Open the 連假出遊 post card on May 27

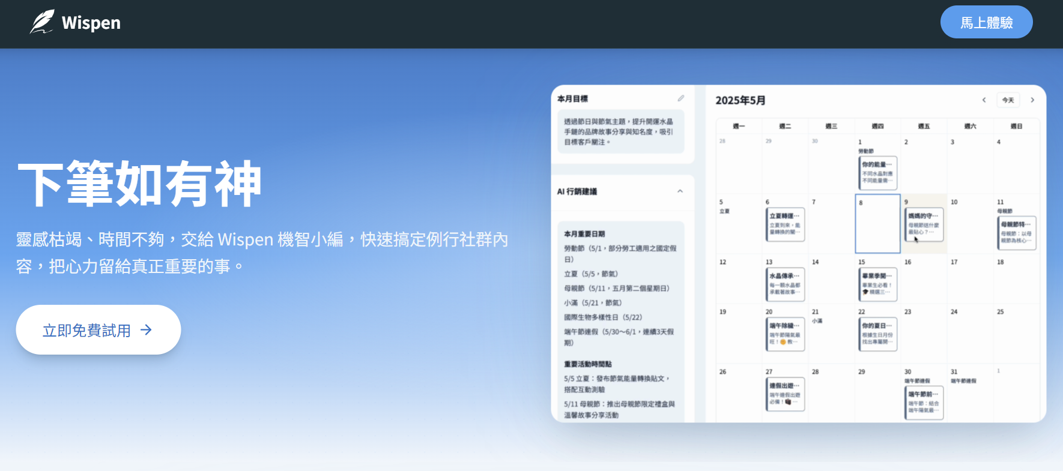[785, 394]
